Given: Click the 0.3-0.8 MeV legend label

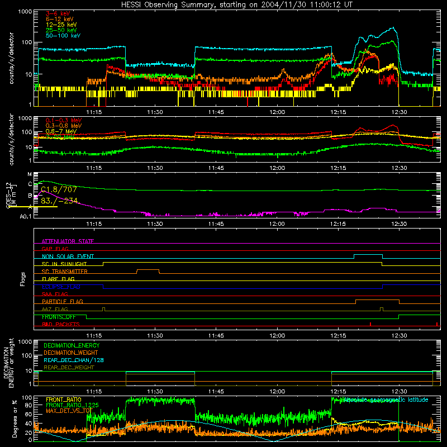Looking at the screenshot, I should coord(64,126).
